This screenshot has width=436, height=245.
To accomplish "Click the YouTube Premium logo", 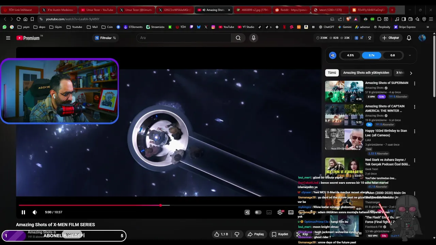I will click(28, 38).
